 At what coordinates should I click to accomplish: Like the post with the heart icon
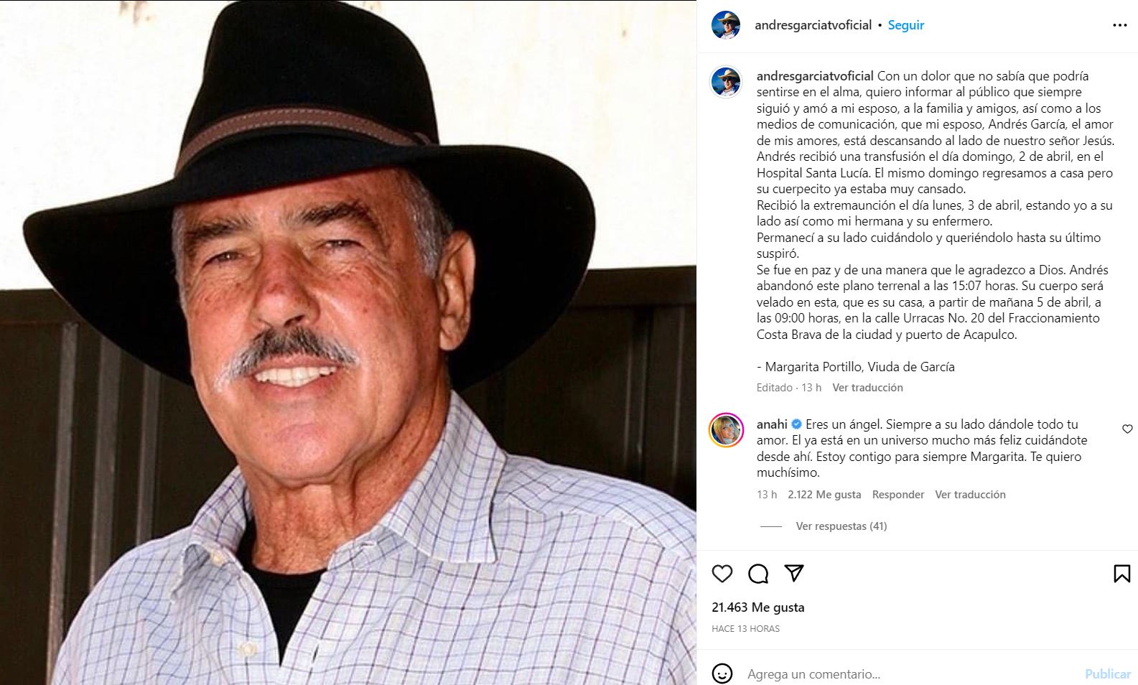coord(722,573)
